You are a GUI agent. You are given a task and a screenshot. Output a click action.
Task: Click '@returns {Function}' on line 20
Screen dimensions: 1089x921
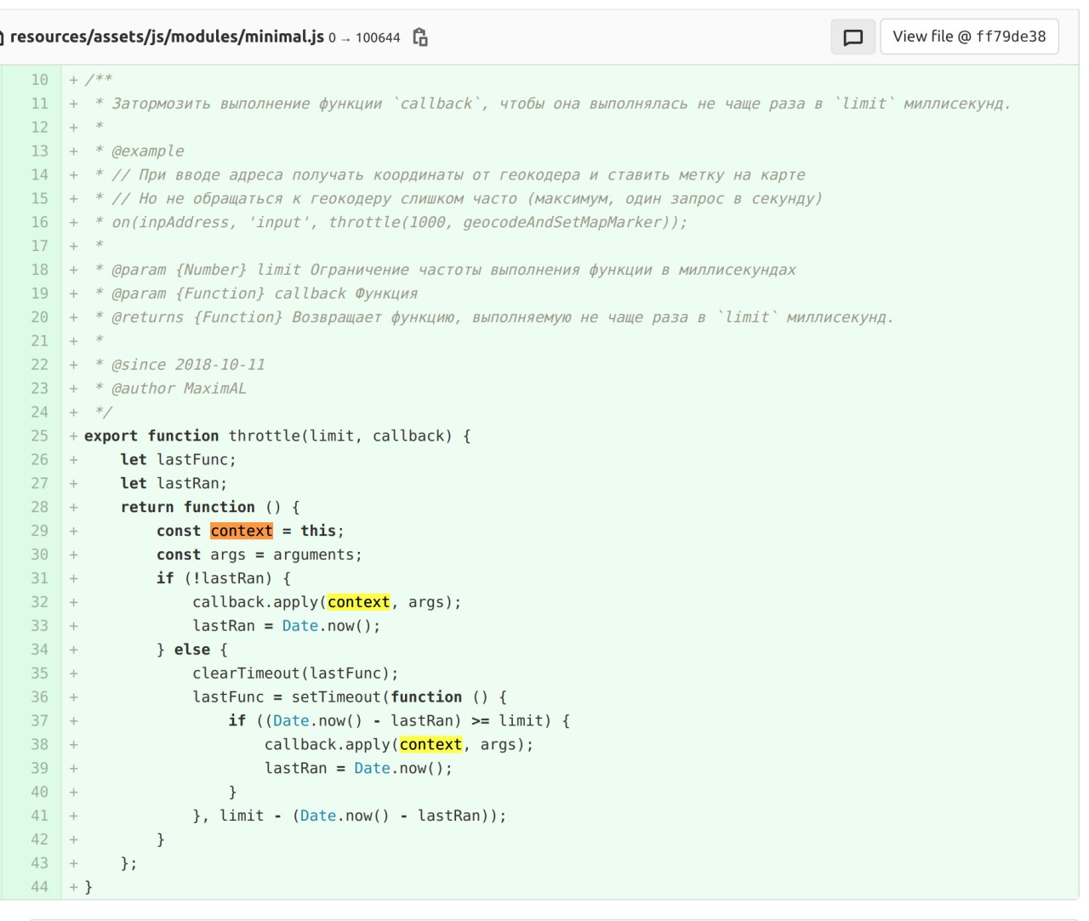(197, 318)
